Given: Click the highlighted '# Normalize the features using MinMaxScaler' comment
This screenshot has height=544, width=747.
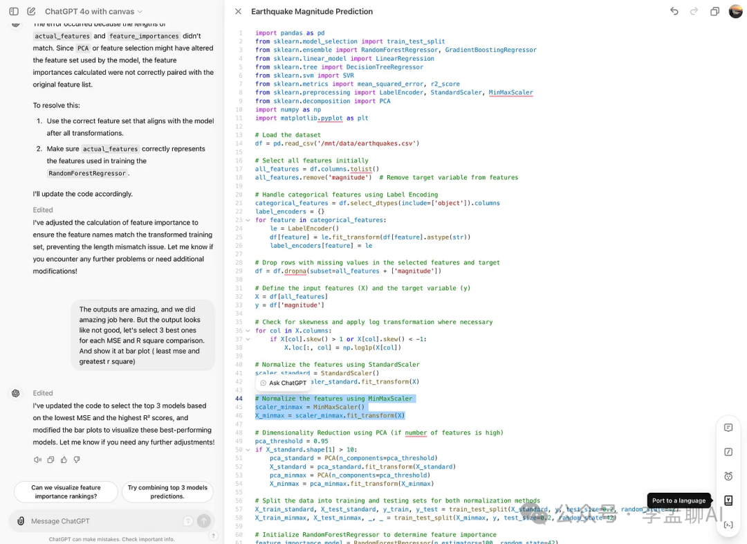Looking at the screenshot, I should click(x=333, y=399).
